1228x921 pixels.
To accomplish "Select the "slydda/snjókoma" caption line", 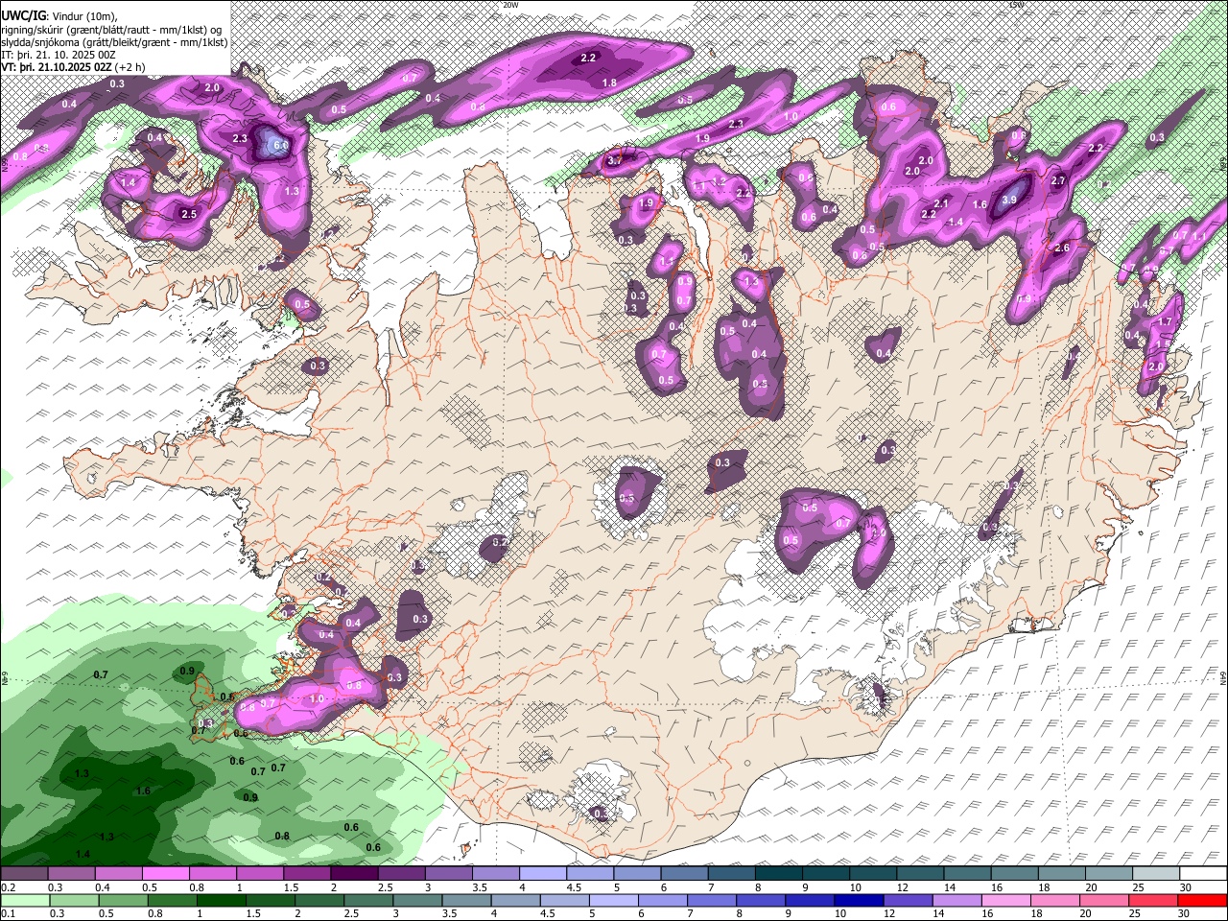I will tap(114, 43).
